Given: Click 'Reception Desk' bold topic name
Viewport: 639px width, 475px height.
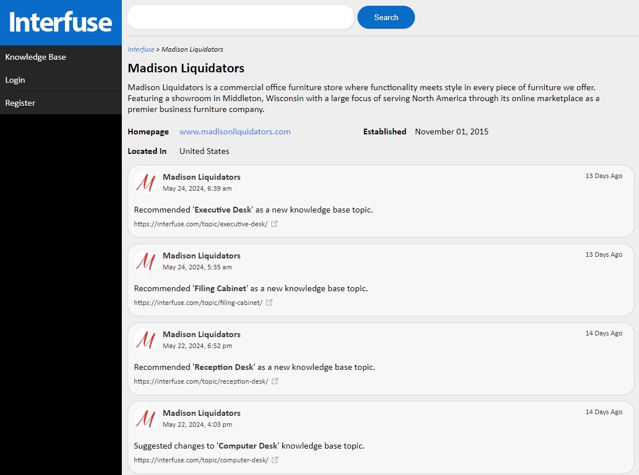Looking at the screenshot, I should point(224,366).
